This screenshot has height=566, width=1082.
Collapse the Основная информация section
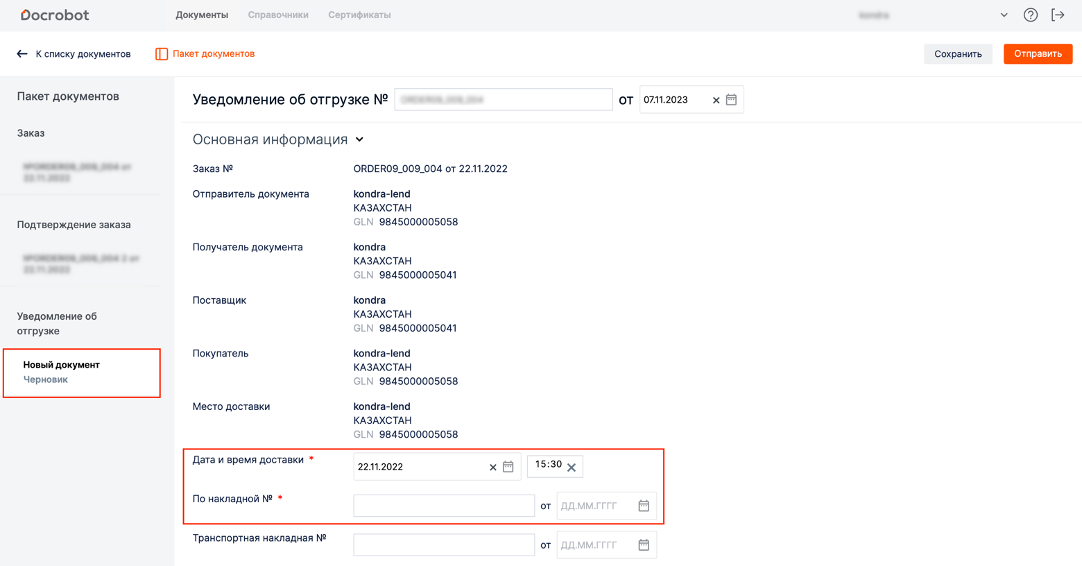tap(359, 139)
